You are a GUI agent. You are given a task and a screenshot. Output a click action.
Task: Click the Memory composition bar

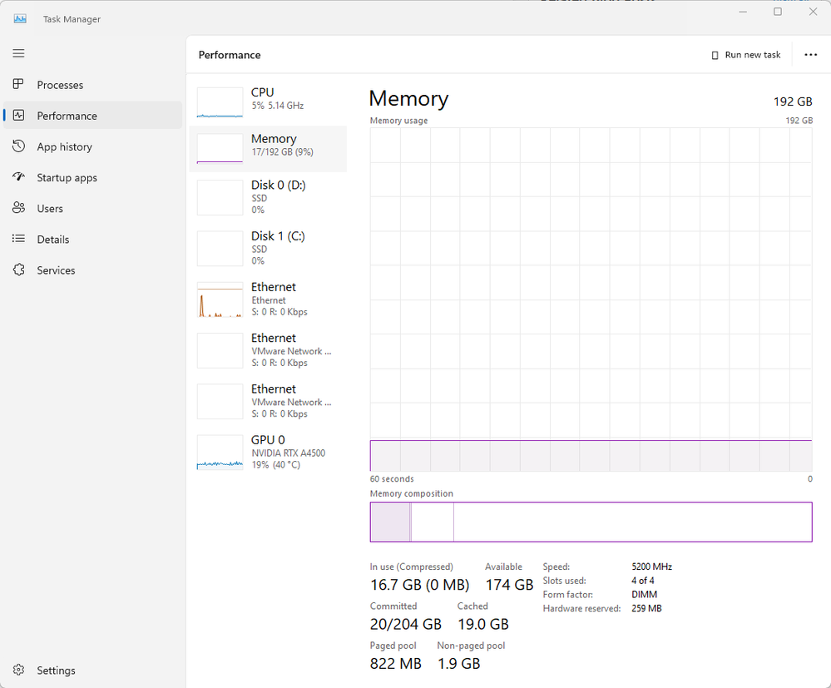tap(591, 522)
